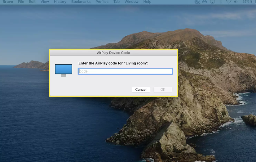Open the AirPlay display menu bar icon
This screenshot has height=162, width=256.
click(212, 2)
